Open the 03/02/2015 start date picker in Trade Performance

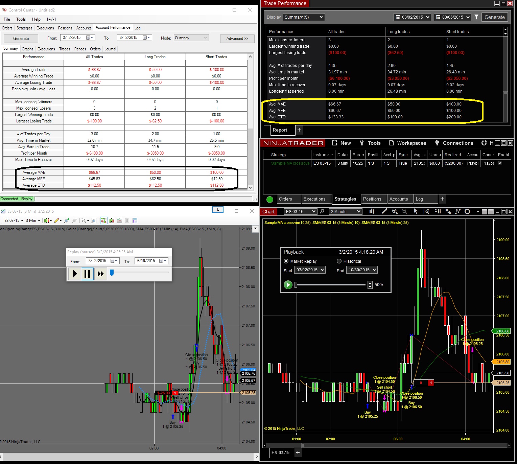413,17
